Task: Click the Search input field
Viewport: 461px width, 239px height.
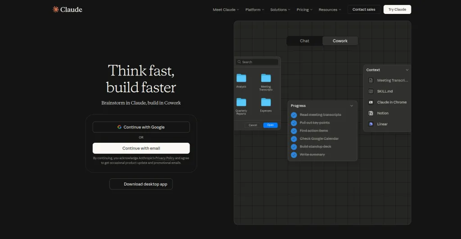Action: (x=257, y=62)
